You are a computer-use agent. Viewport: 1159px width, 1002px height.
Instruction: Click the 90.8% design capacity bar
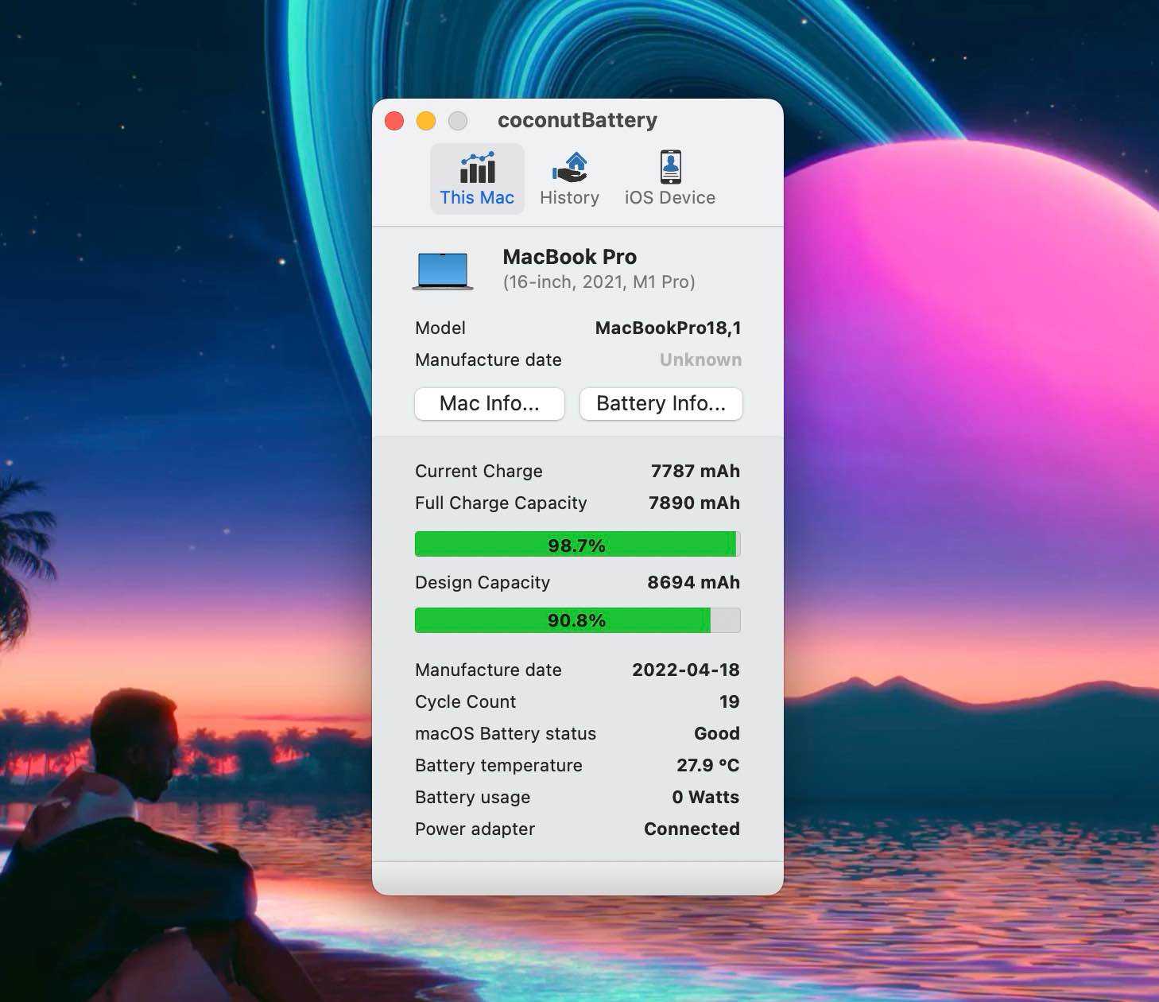pyautogui.click(x=577, y=620)
